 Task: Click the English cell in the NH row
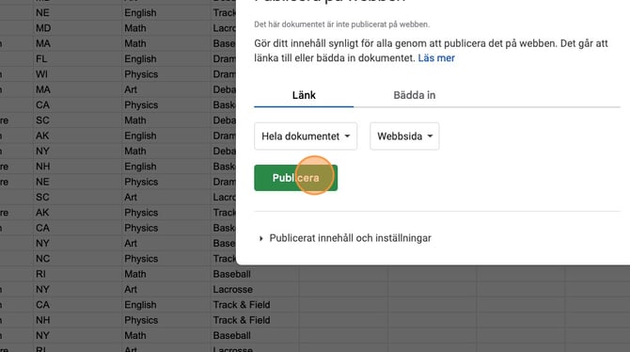[x=166, y=167]
